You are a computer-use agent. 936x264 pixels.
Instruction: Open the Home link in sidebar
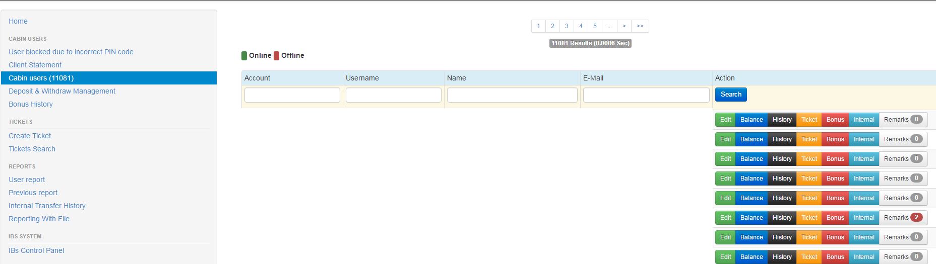[x=18, y=21]
